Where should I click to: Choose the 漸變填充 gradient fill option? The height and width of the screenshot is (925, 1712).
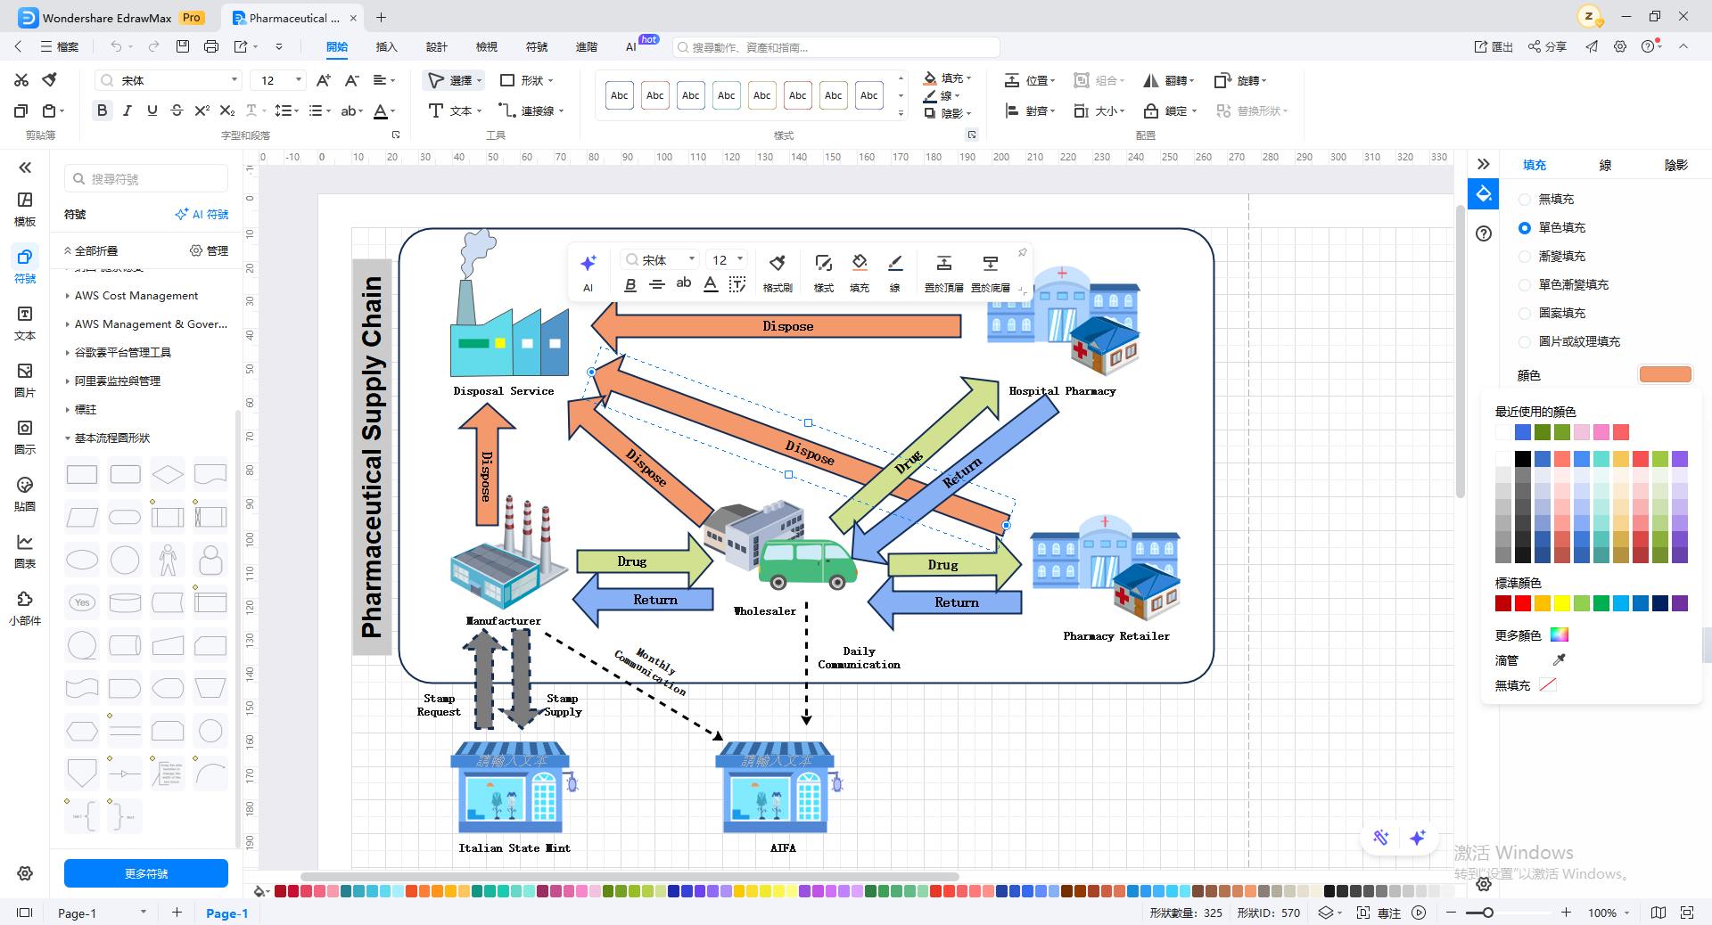[1525, 257]
